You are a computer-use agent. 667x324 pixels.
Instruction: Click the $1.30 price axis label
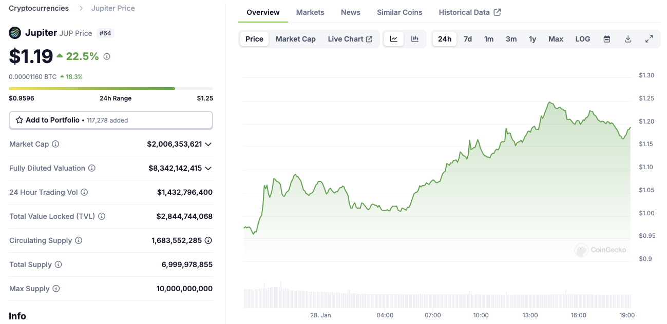click(x=646, y=75)
